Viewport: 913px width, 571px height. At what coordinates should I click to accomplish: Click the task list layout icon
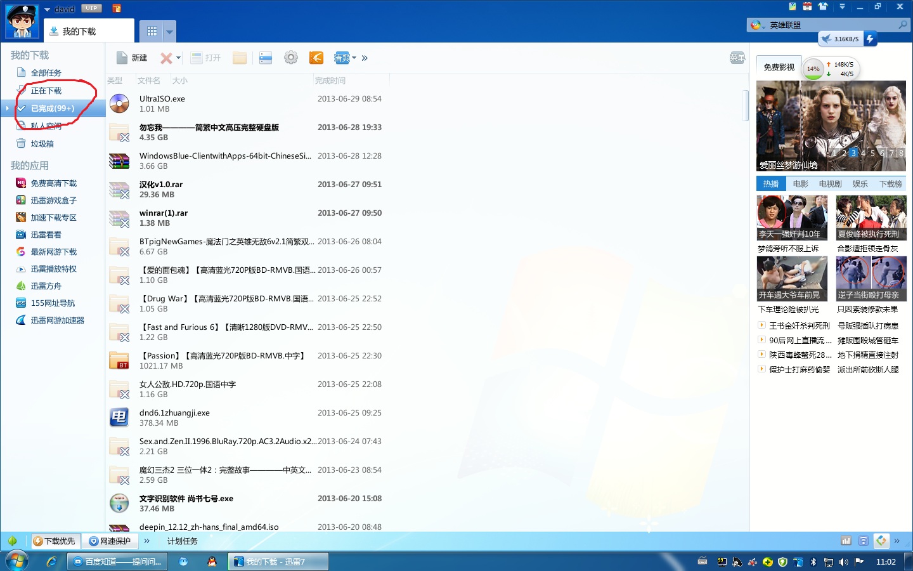click(266, 58)
